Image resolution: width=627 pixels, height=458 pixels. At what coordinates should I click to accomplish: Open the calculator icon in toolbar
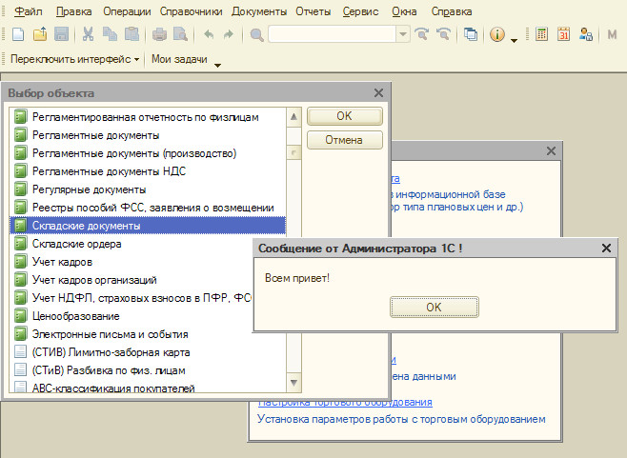pos(541,35)
